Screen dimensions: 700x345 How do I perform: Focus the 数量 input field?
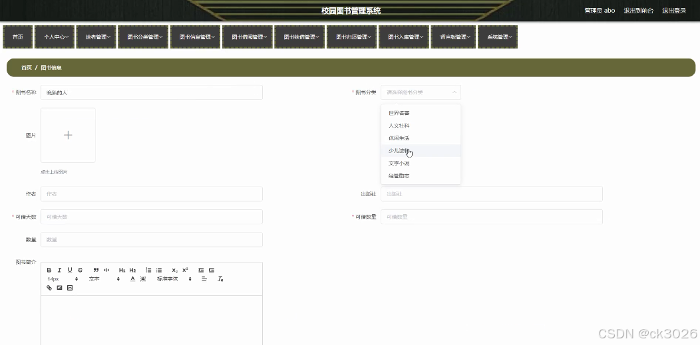(x=151, y=240)
